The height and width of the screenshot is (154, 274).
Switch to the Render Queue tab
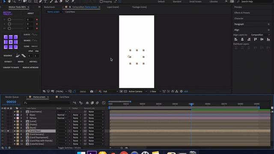coord(12,97)
